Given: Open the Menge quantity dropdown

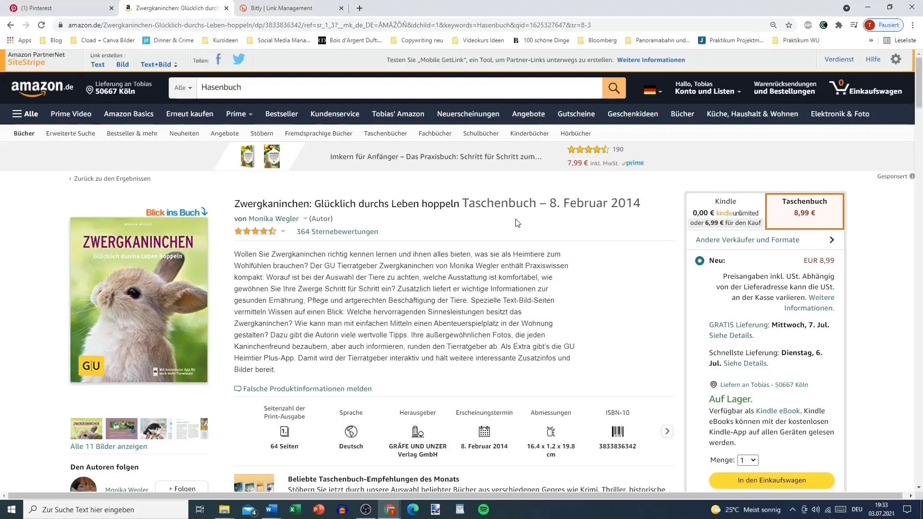Looking at the screenshot, I should tap(748, 460).
